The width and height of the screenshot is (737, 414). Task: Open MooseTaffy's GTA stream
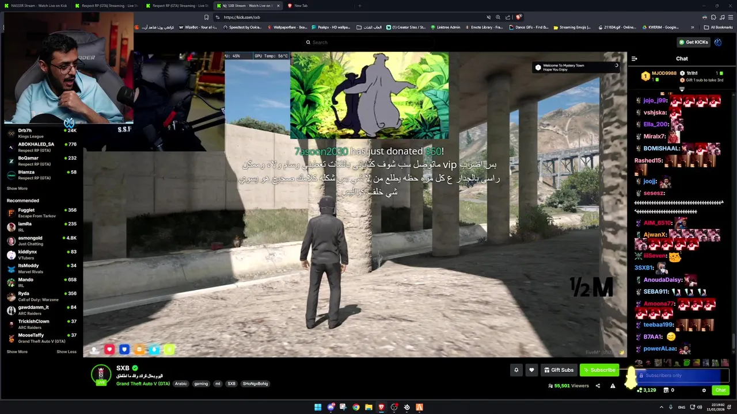(x=41, y=338)
